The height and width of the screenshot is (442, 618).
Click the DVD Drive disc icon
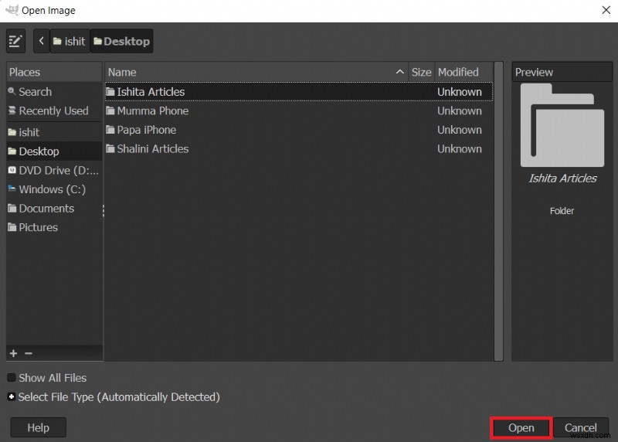(x=12, y=170)
